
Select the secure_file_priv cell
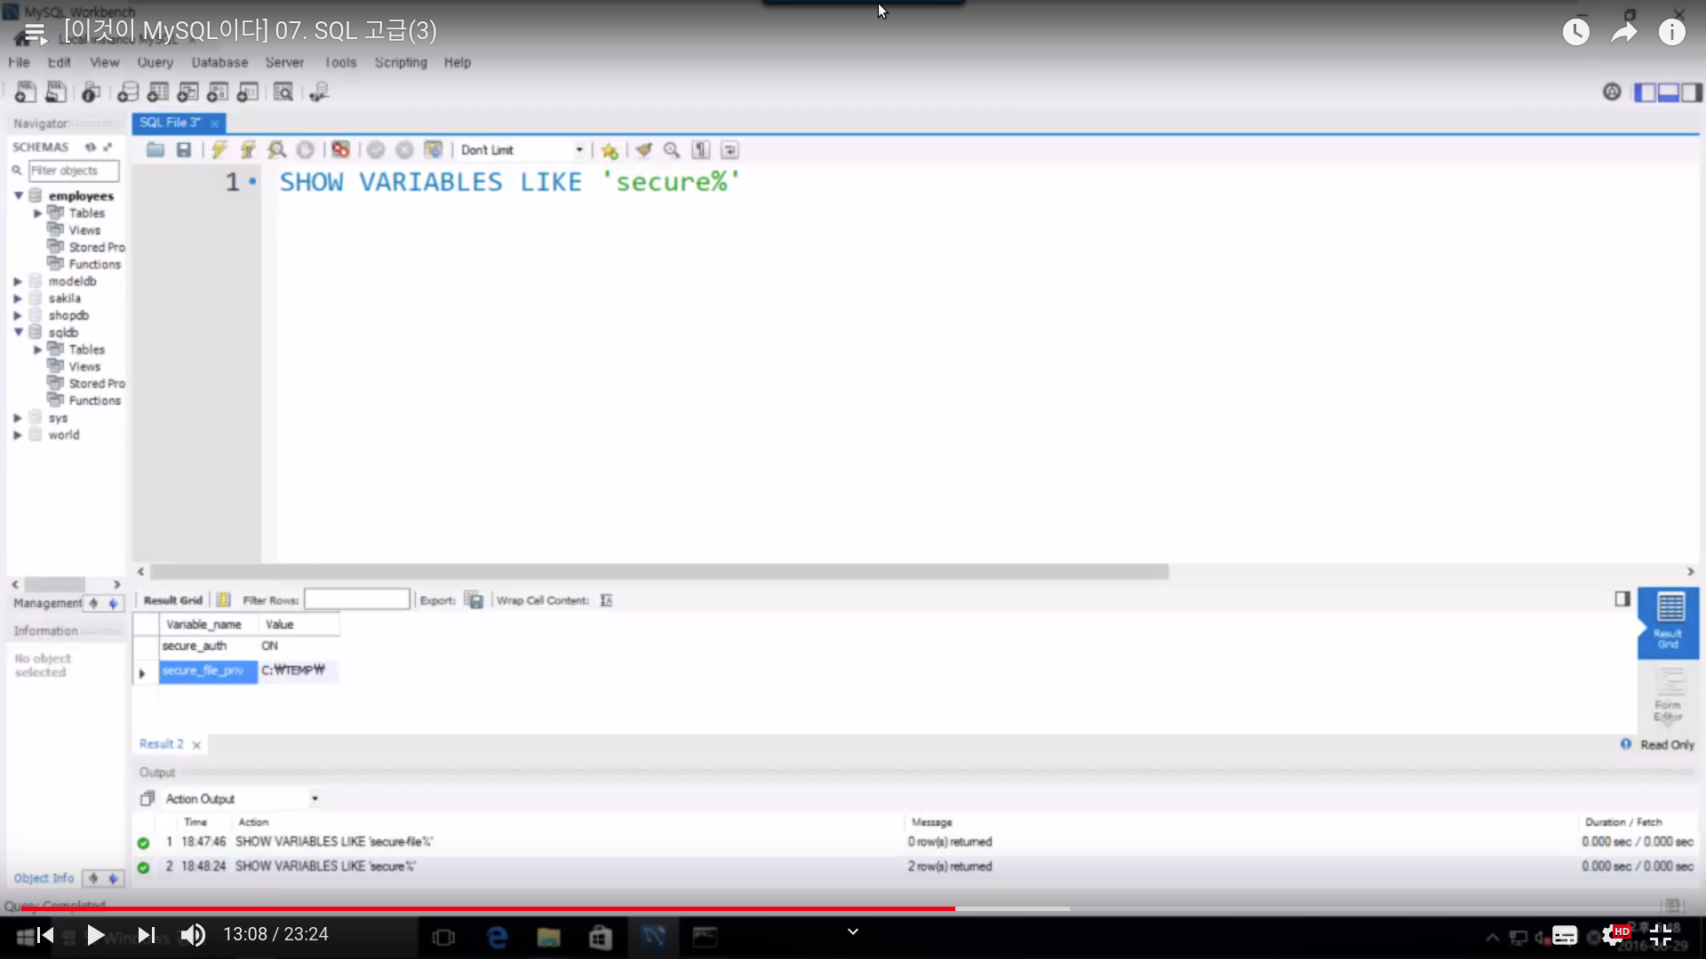point(208,670)
